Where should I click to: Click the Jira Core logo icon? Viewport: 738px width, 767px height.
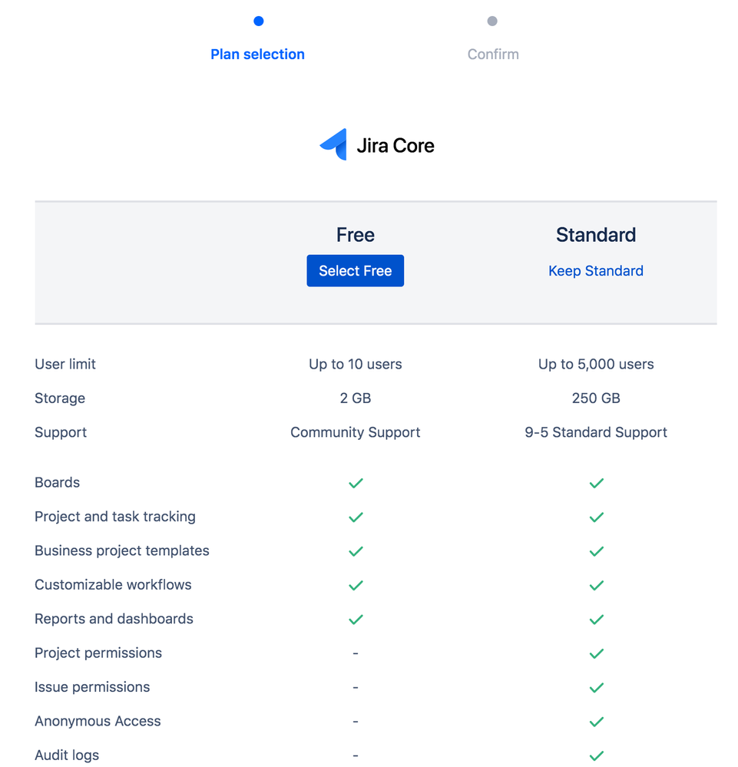tap(334, 144)
